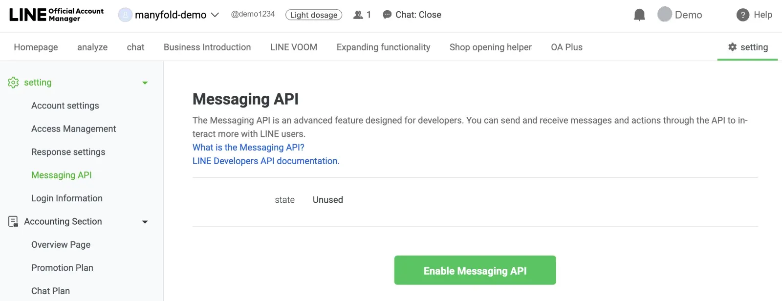This screenshot has height=301, width=782.
Task: Select Messaging API in the sidebar
Action: (62, 175)
